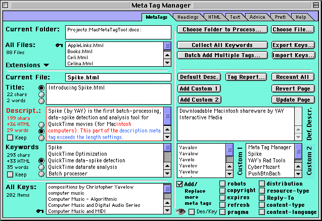This screenshot has width=322, height=221.
Task: Click the scroll thumb in Custom 2 scrollbar
Action: (x=298, y=151)
